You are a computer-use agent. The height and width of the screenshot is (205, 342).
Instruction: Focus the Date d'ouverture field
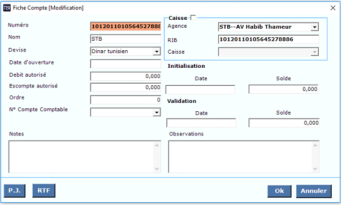pos(125,64)
